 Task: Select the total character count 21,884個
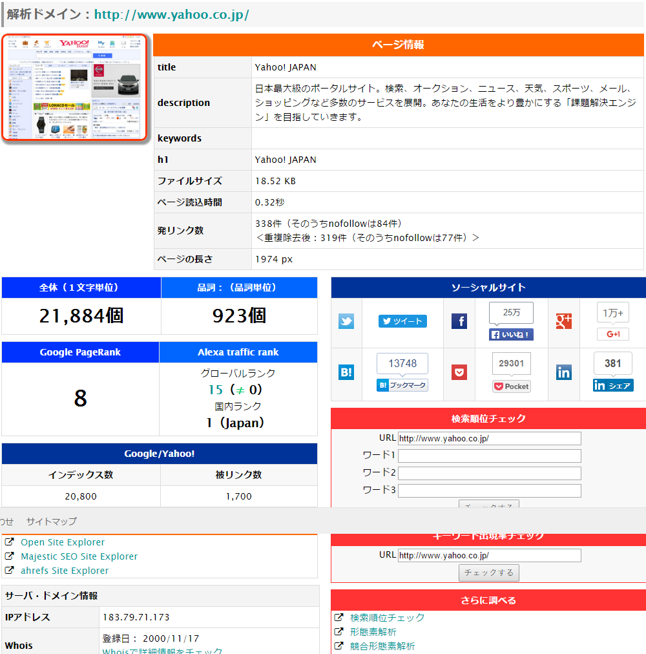pyautogui.click(x=81, y=316)
